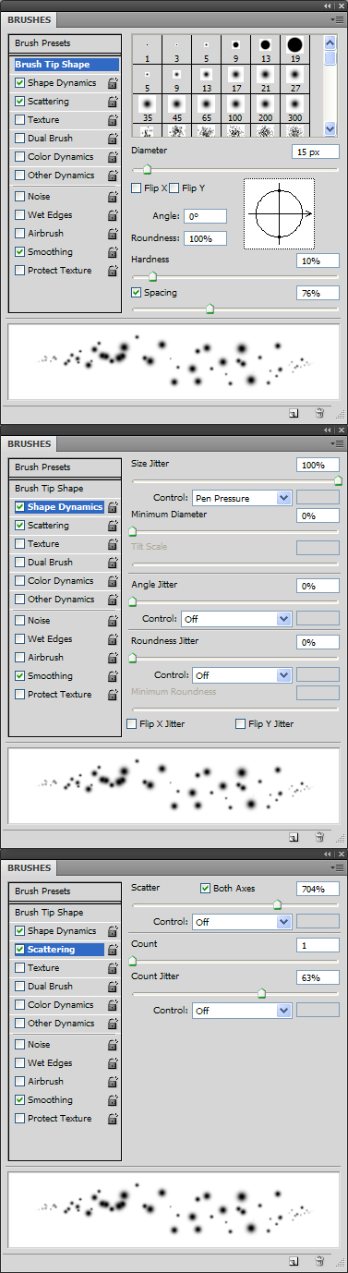Screen dimensions: 348x1273
Task: Click the angle and roundness circle preview
Action: click(x=280, y=213)
